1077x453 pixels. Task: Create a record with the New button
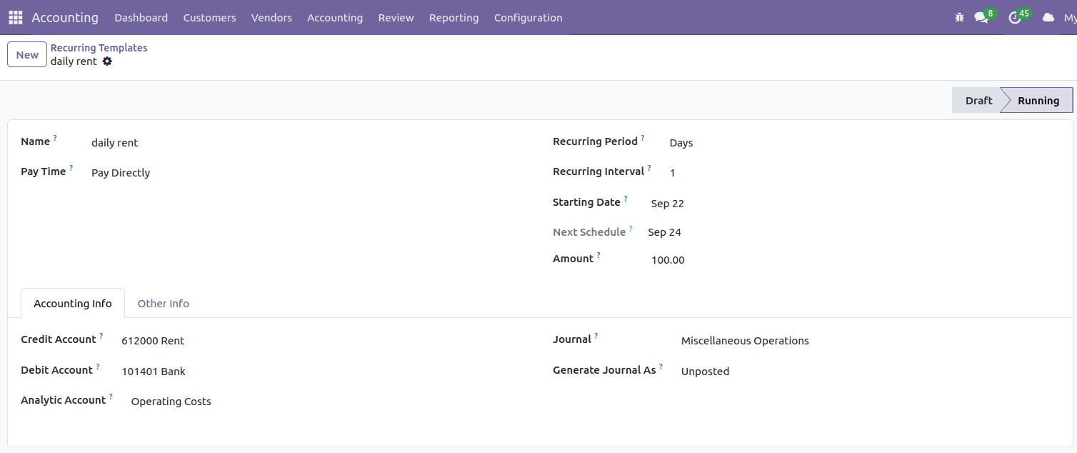click(27, 55)
